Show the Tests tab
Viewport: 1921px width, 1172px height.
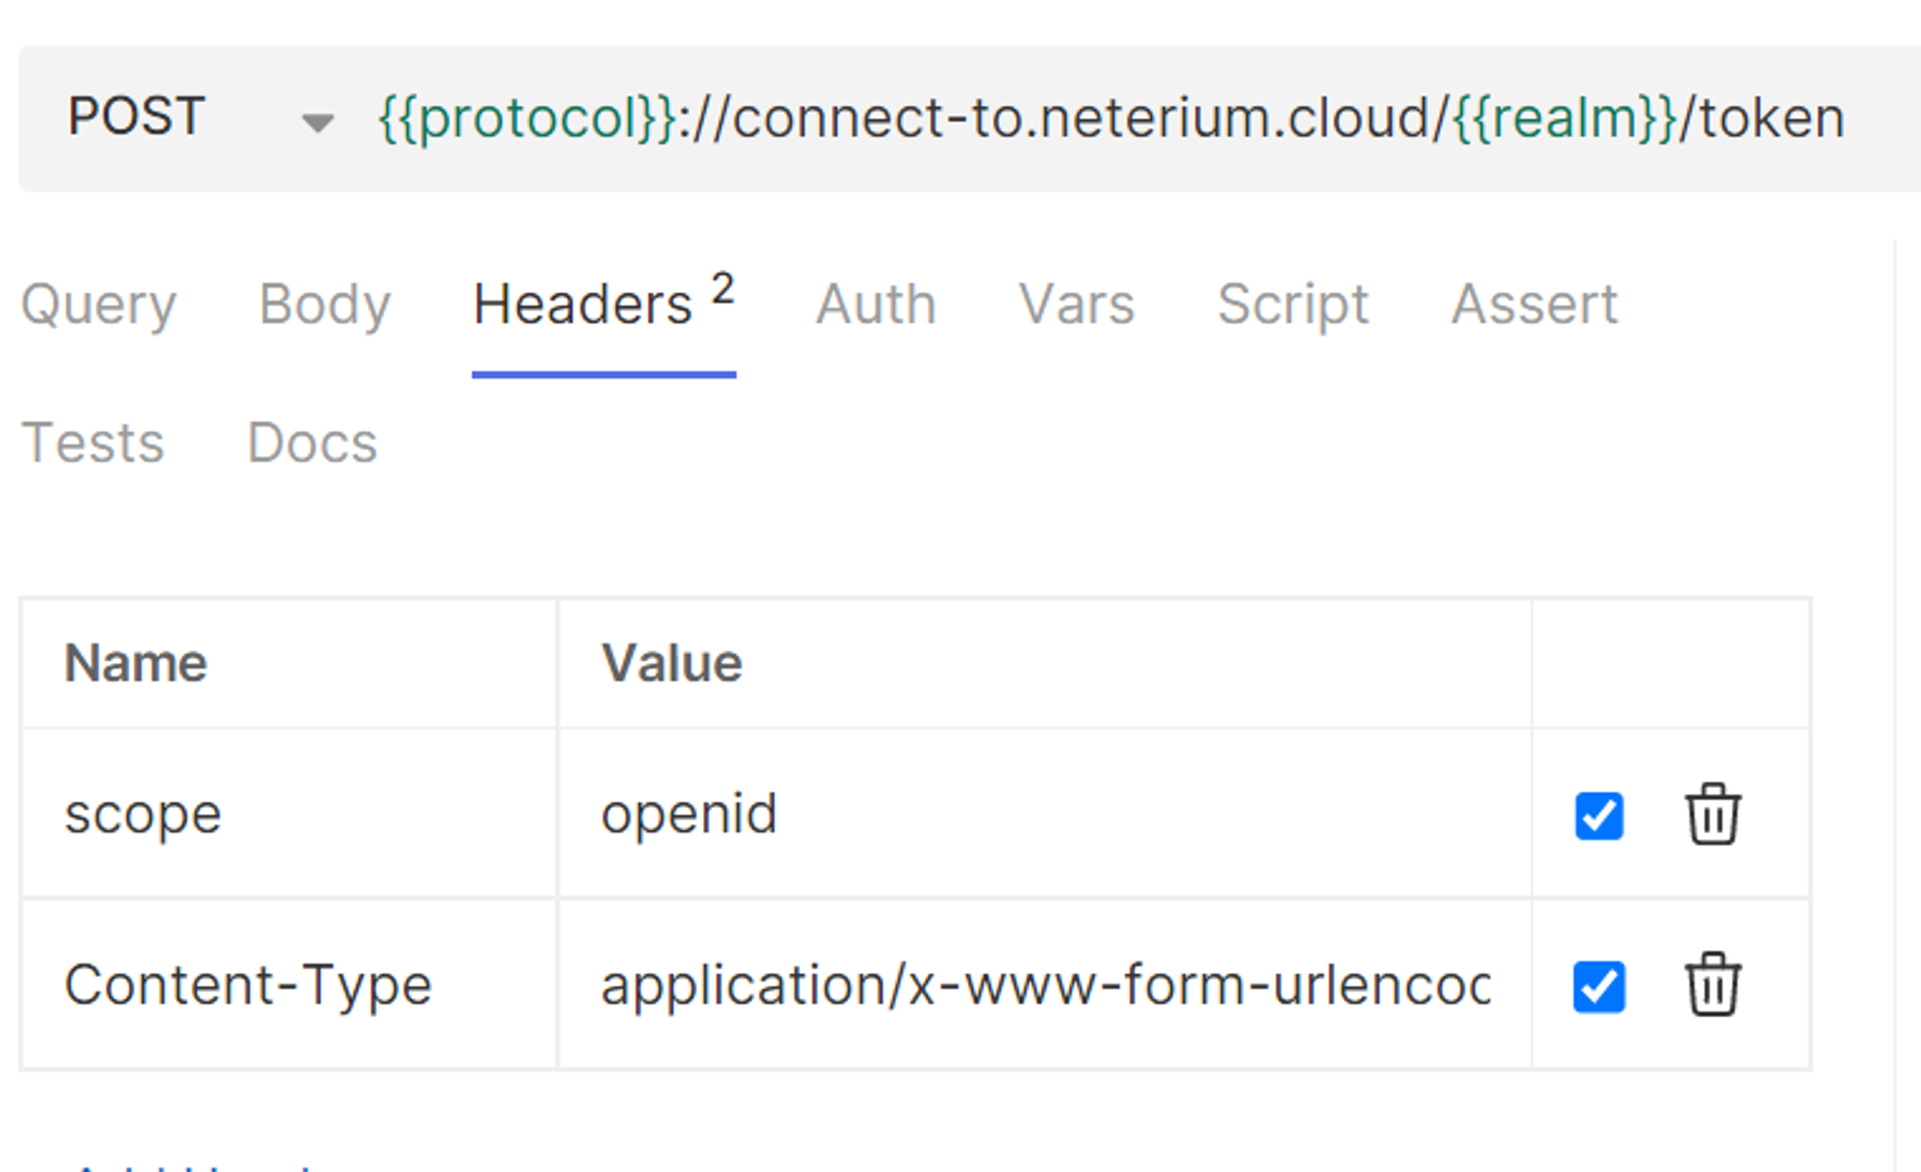click(x=93, y=443)
